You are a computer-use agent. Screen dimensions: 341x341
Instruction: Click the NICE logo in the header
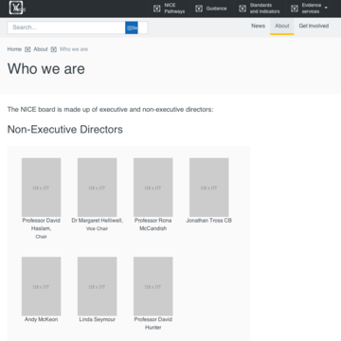[x=16, y=8]
